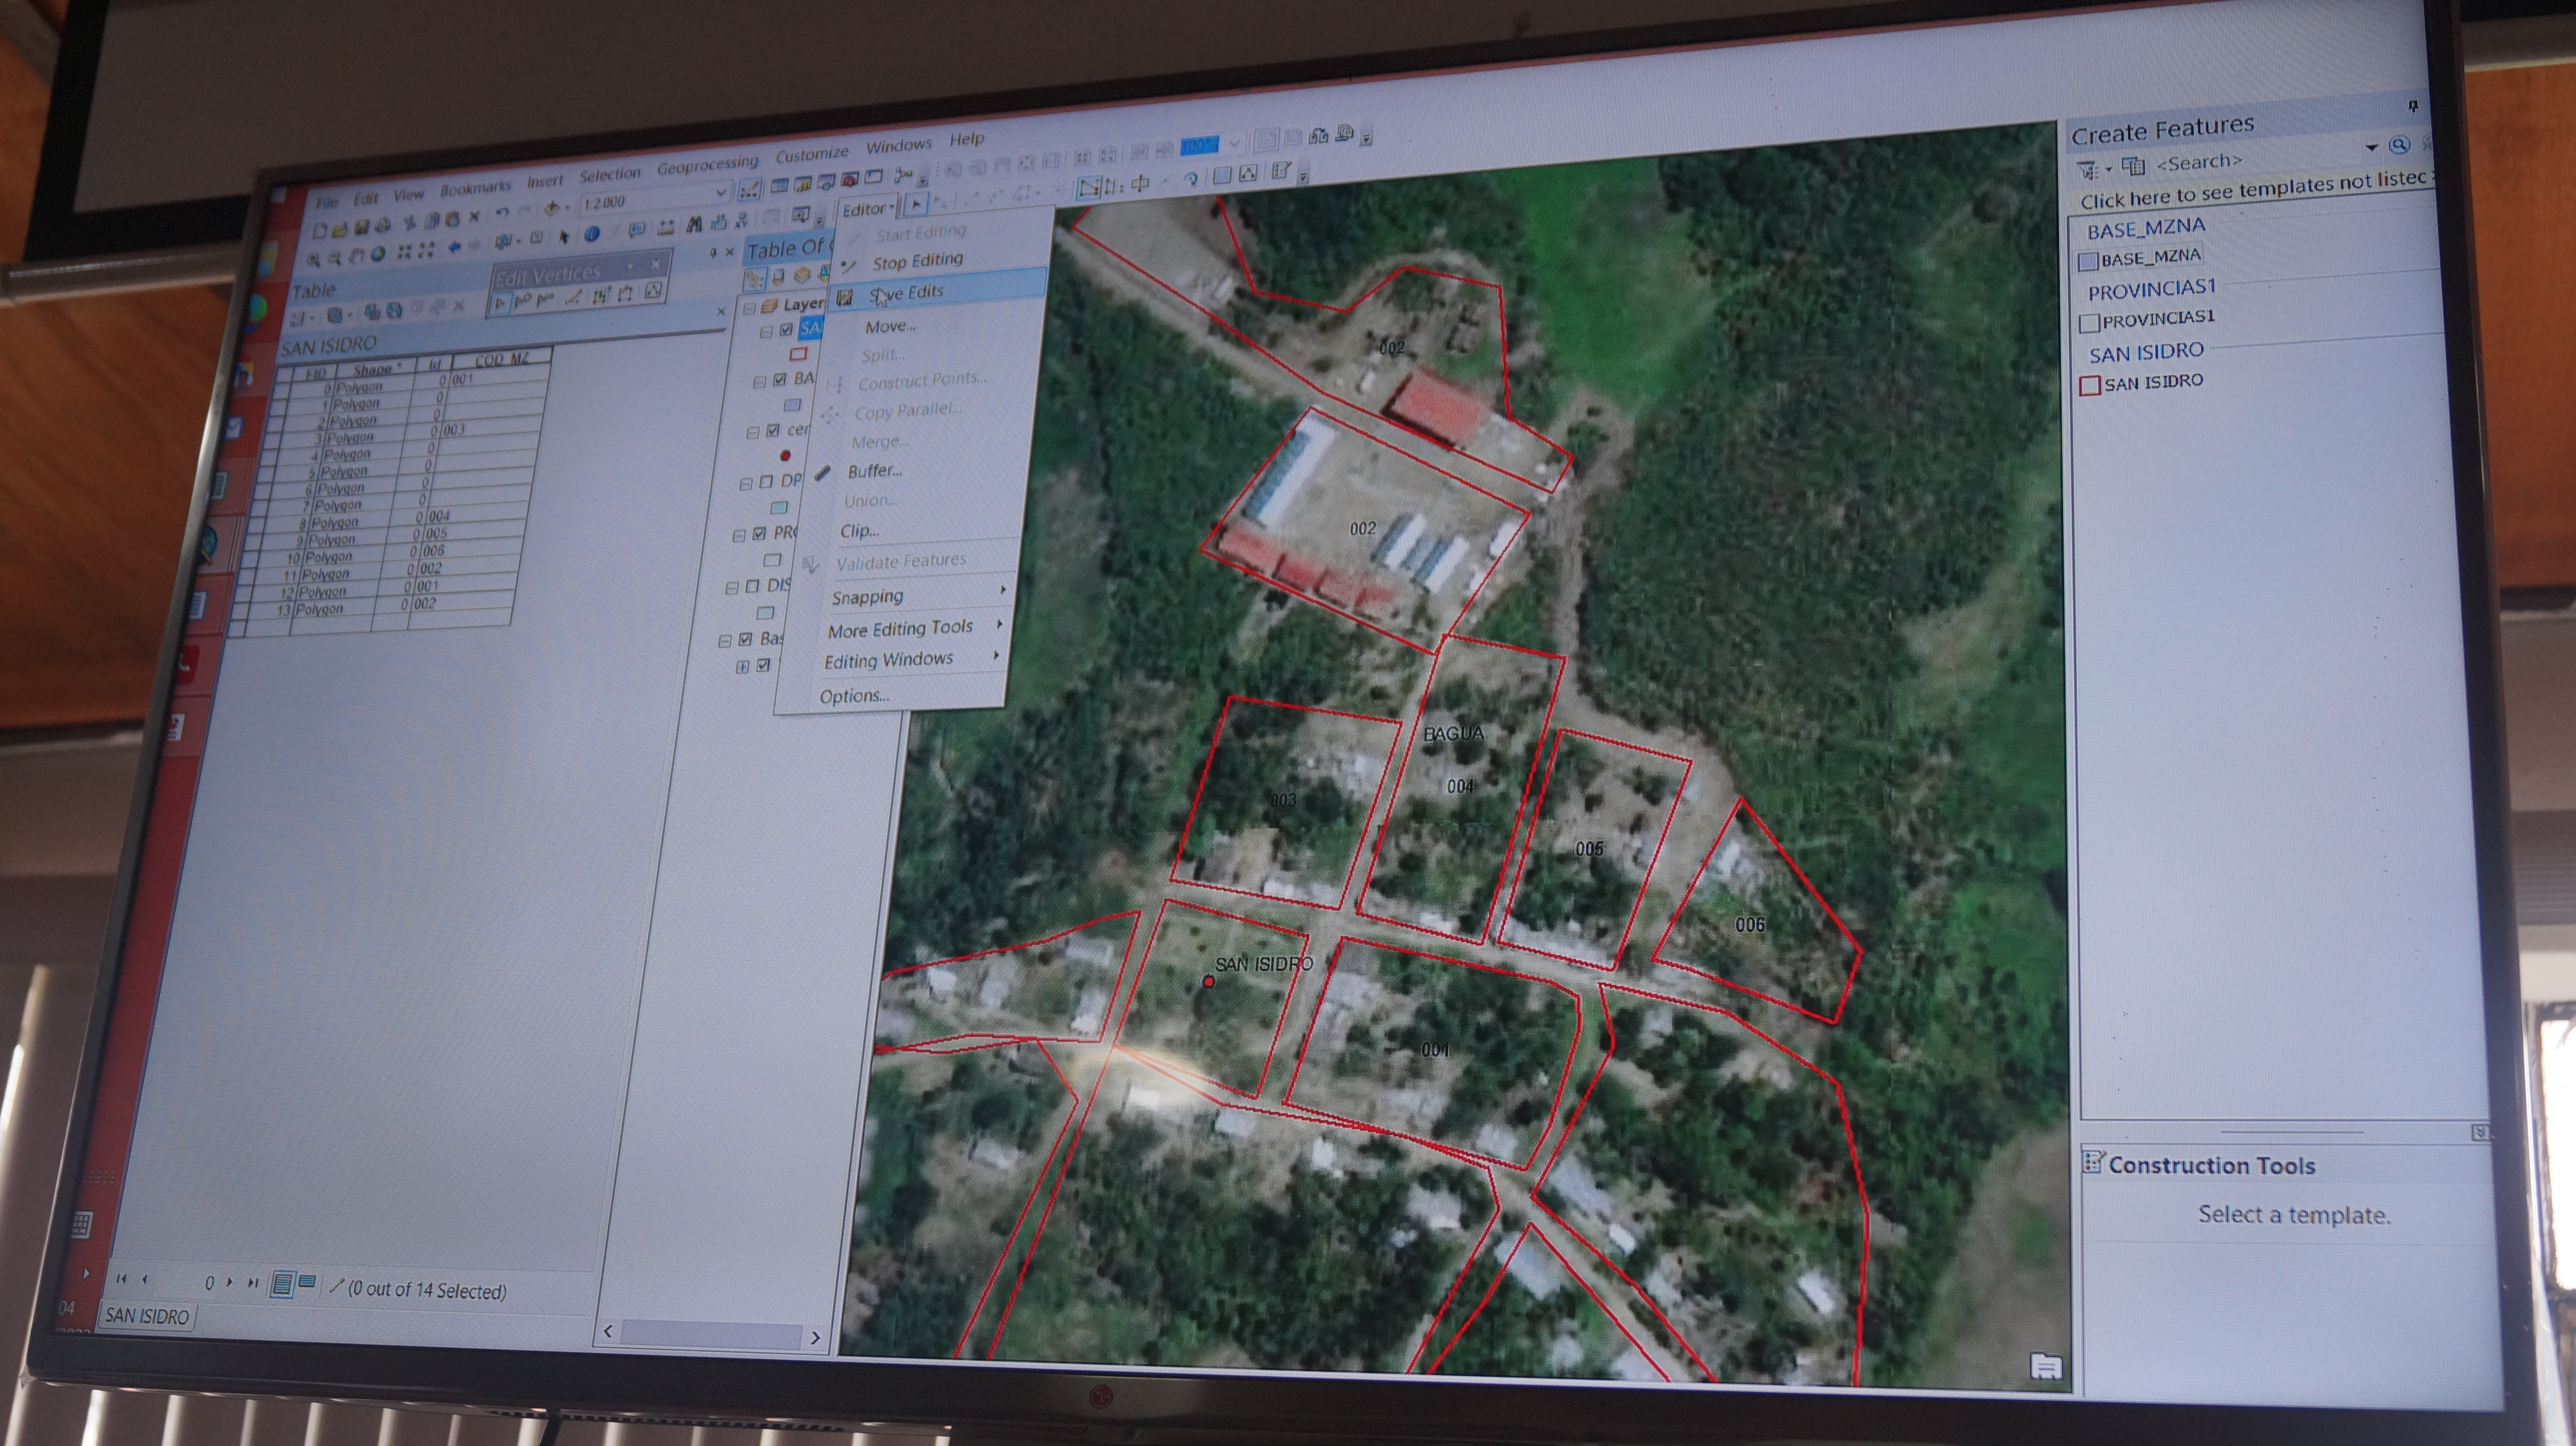Open the zoom percentage dropdown

coord(1235,143)
